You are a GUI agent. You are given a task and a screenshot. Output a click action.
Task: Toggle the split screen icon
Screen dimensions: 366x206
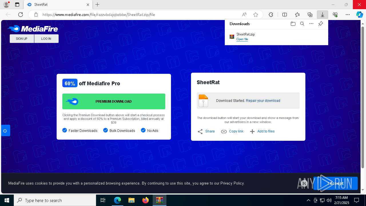[285, 15]
